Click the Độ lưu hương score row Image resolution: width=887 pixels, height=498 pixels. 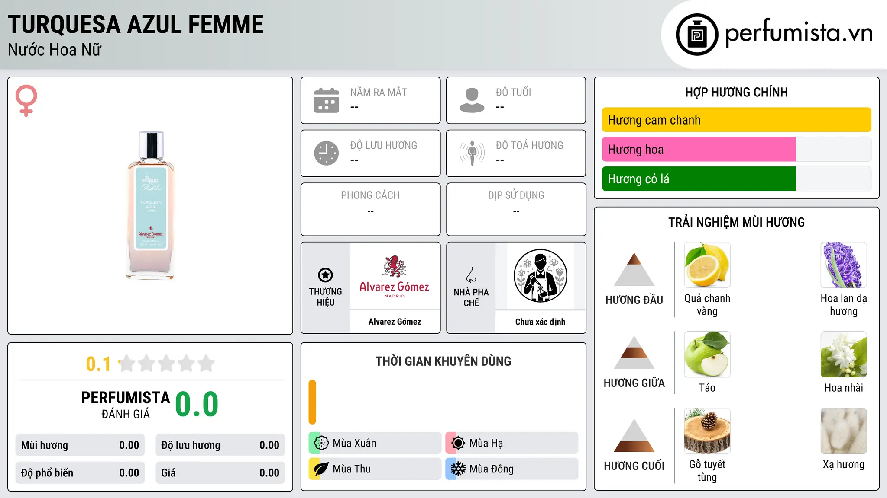tap(220, 445)
